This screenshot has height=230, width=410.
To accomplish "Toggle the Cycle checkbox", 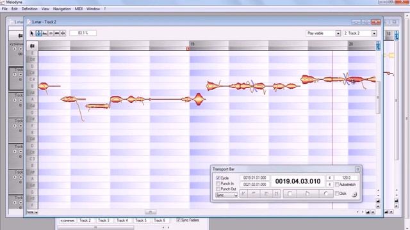I will point(218,178).
